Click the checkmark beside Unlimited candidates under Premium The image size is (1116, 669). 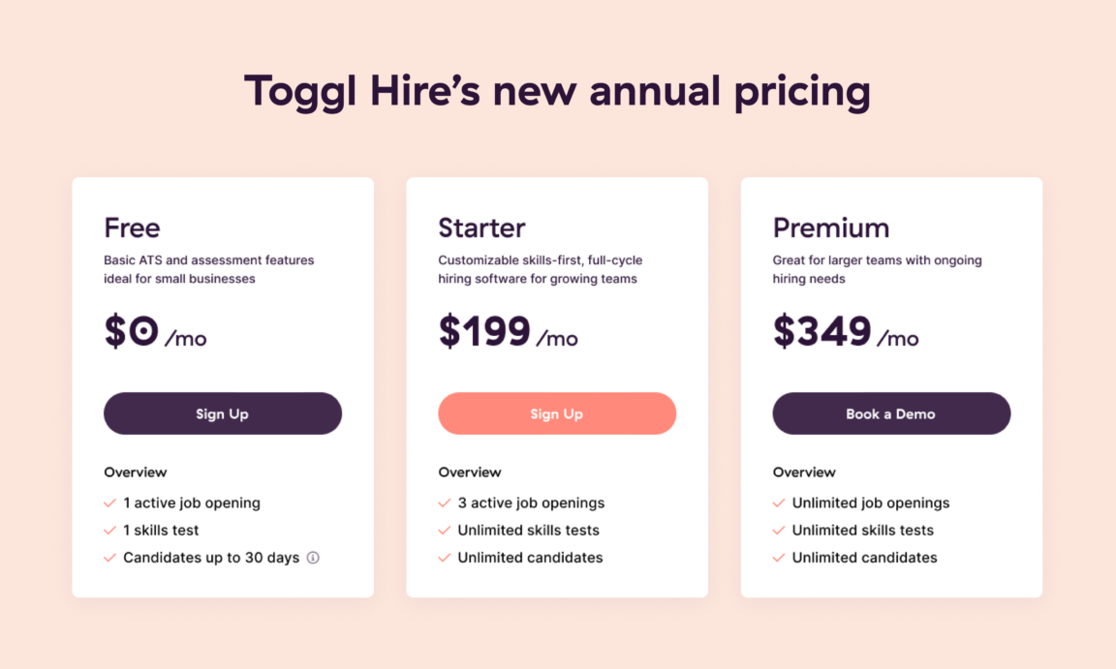pos(778,558)
